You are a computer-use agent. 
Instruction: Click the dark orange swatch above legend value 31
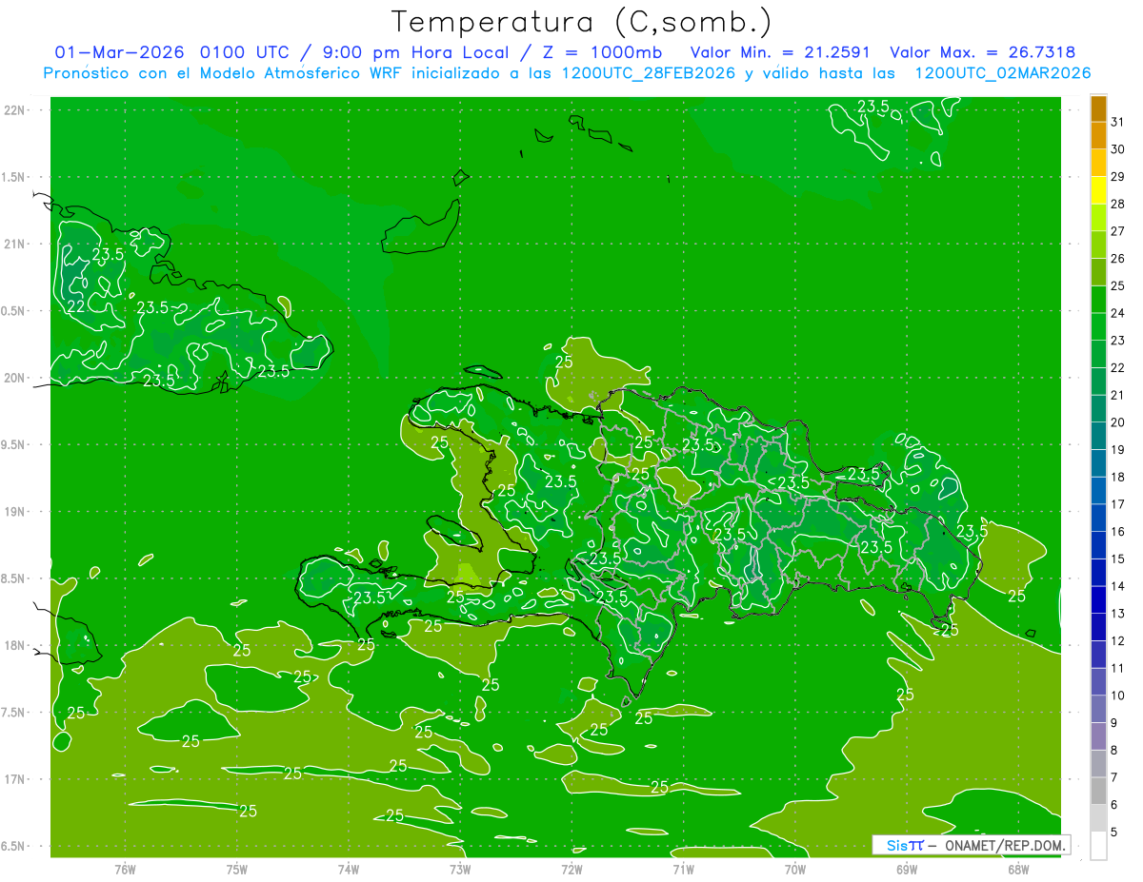click(x=1098, y=108)
